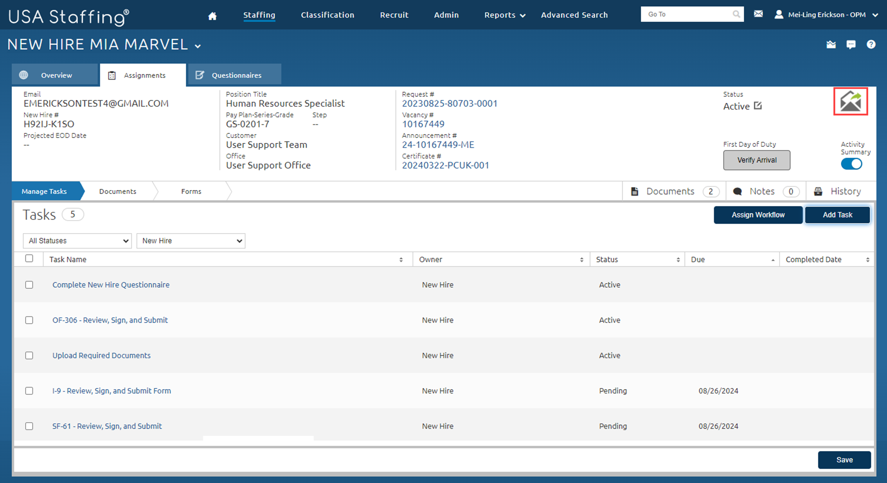Viewport: 887px width, 483px height.
Task: Click the Save button
Action: pyautogui.click(x=844, y=460)
